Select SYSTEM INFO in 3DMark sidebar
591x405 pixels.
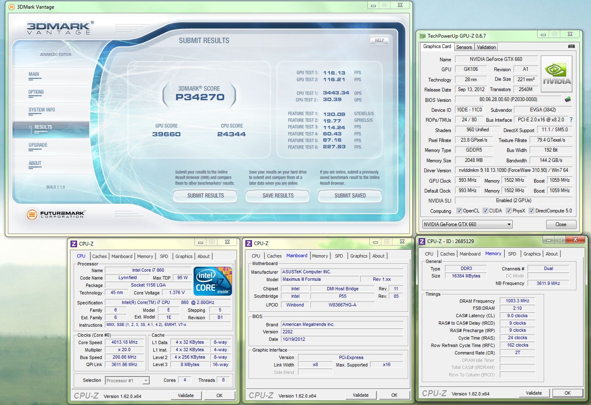point(42,110)
